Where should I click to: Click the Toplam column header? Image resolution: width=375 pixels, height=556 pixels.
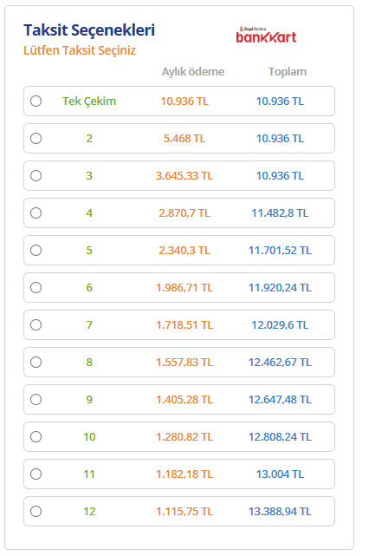coord(288,72)
